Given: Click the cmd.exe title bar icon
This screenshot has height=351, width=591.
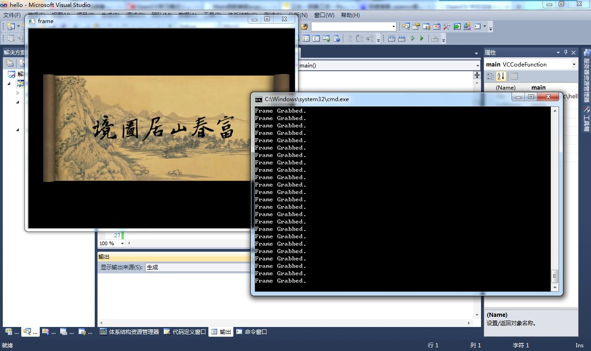Looking at the screenshot, I should [259, 99].
